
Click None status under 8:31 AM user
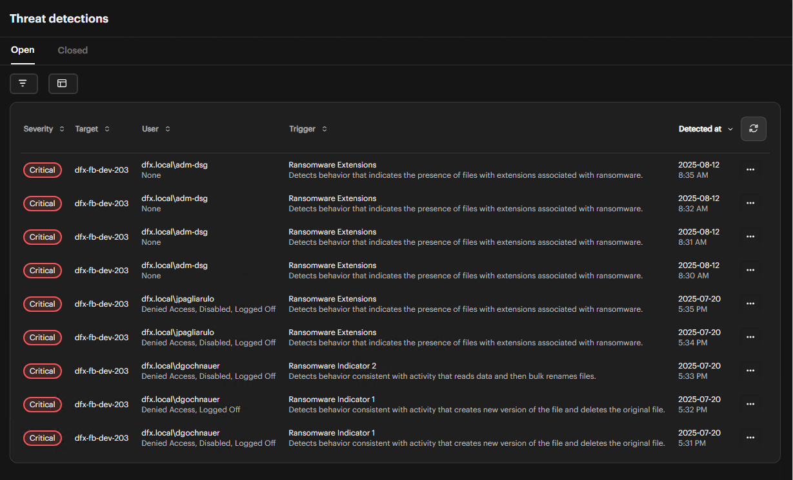click(x=151, y=242)
